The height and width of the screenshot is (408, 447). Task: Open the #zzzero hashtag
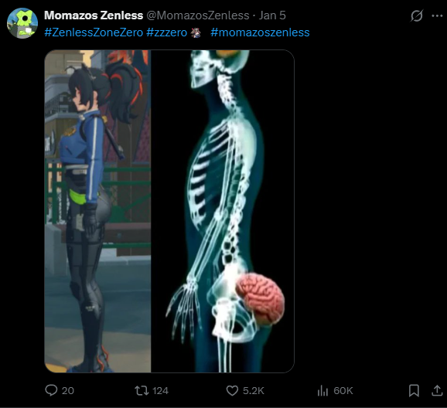click(167, 32)
